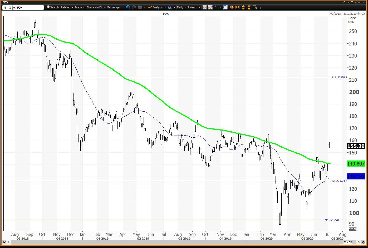The width and height of the screenshot is (368, 248).
Task: Click the add-pane plus window icon
Action: pos(225,7)
